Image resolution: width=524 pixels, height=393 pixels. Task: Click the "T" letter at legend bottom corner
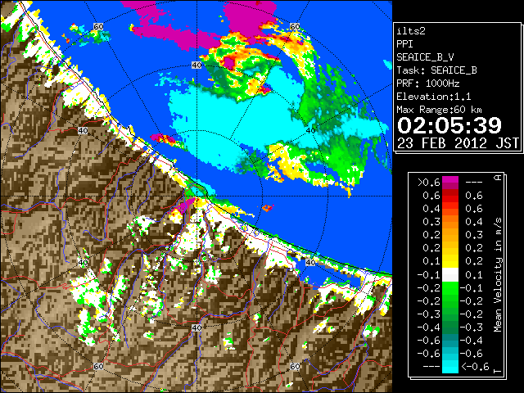498,371
